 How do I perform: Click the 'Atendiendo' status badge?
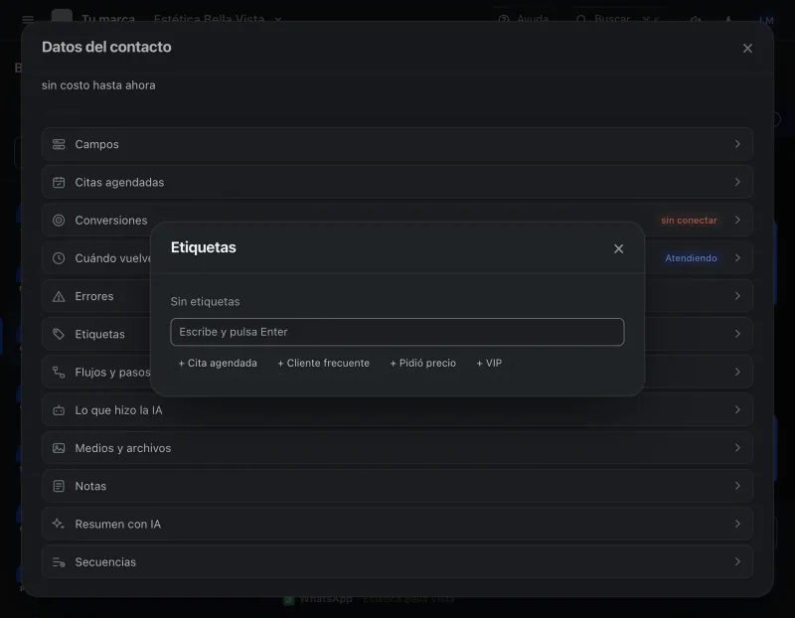[691, 258]
